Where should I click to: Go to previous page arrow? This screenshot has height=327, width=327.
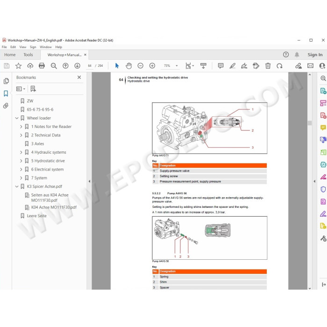point(65,66)
